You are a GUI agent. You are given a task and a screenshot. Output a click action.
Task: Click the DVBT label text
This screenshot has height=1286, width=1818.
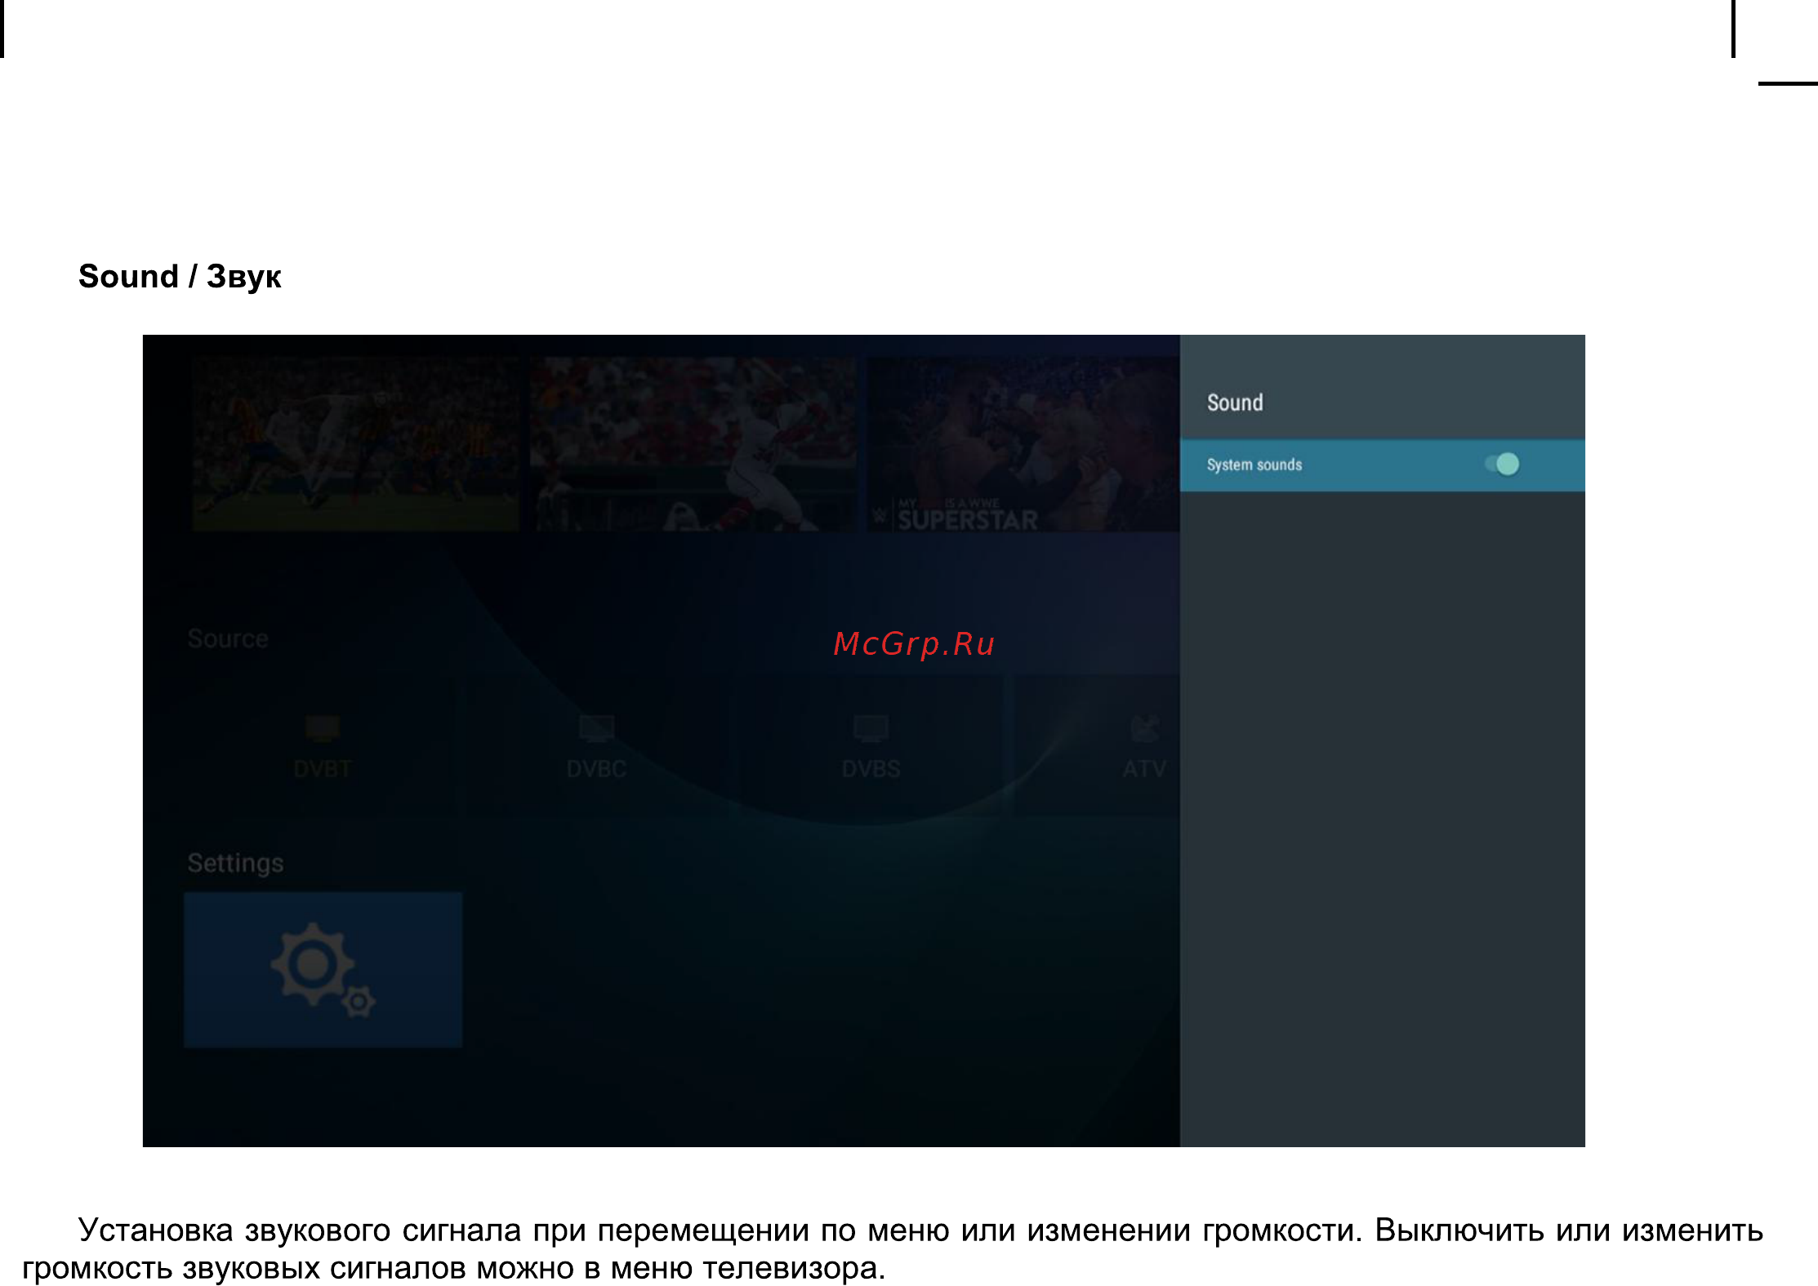323,769
